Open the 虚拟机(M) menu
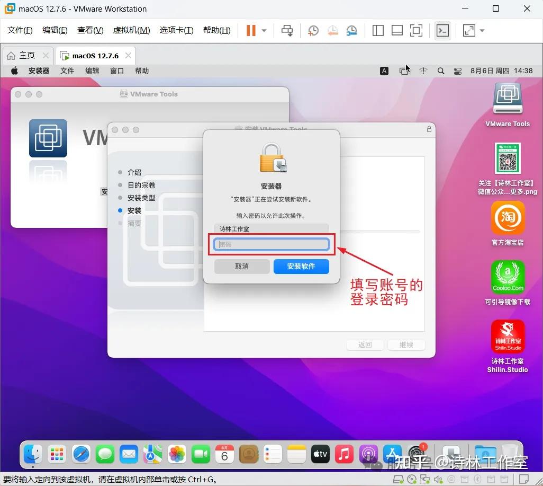This screenshot has height=486, width=543. click(132, 31)
